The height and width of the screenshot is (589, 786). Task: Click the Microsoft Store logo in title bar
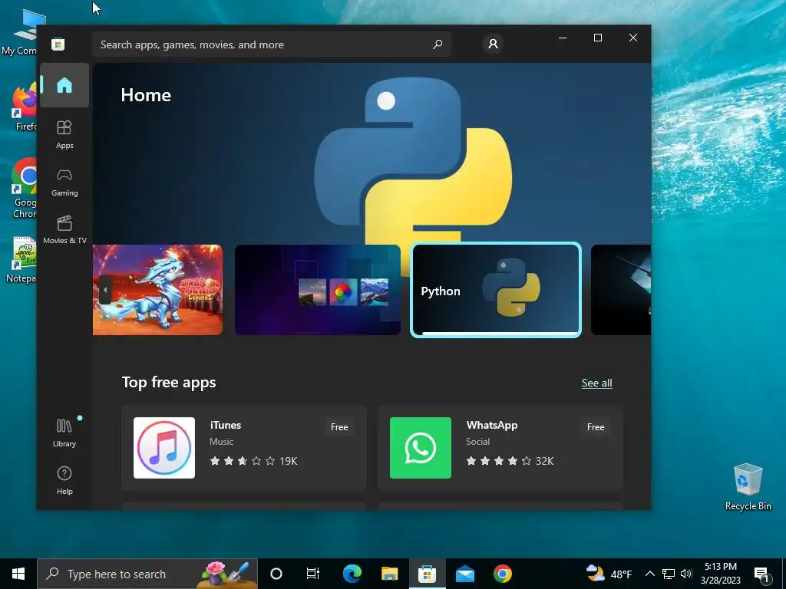click(58, 44)
